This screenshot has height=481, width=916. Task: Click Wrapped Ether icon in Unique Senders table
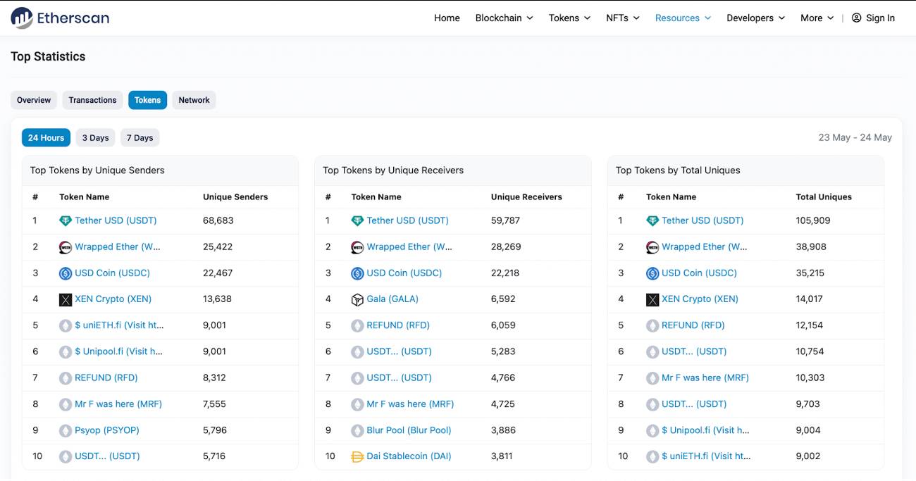tap(66, 247)
